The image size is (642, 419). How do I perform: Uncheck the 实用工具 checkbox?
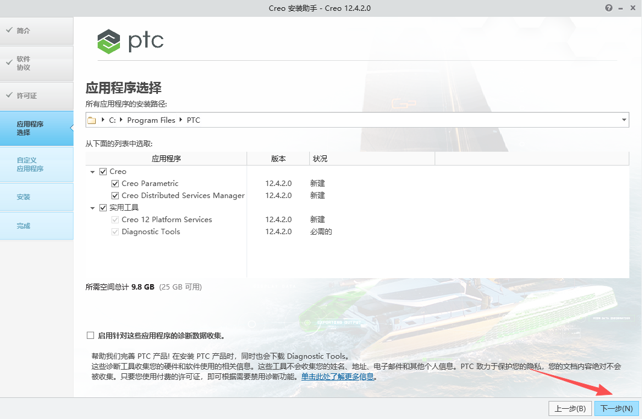103,207
